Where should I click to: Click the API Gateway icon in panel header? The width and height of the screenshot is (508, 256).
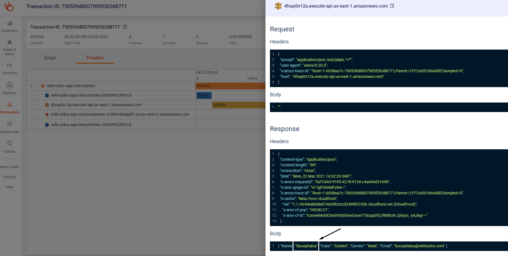click(278, 6)
